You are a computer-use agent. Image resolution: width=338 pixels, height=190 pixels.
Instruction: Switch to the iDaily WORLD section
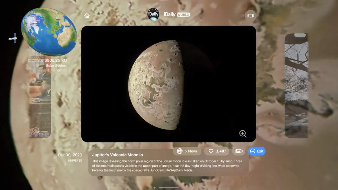[x=177, y=14]
